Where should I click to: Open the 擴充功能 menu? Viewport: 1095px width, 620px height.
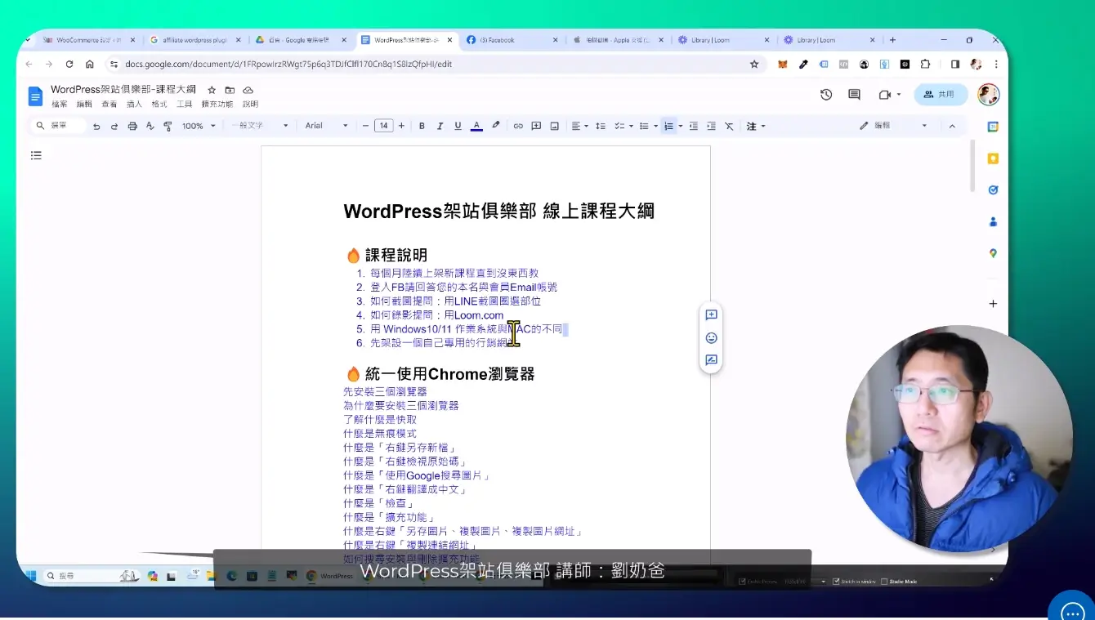coord(217,105)
